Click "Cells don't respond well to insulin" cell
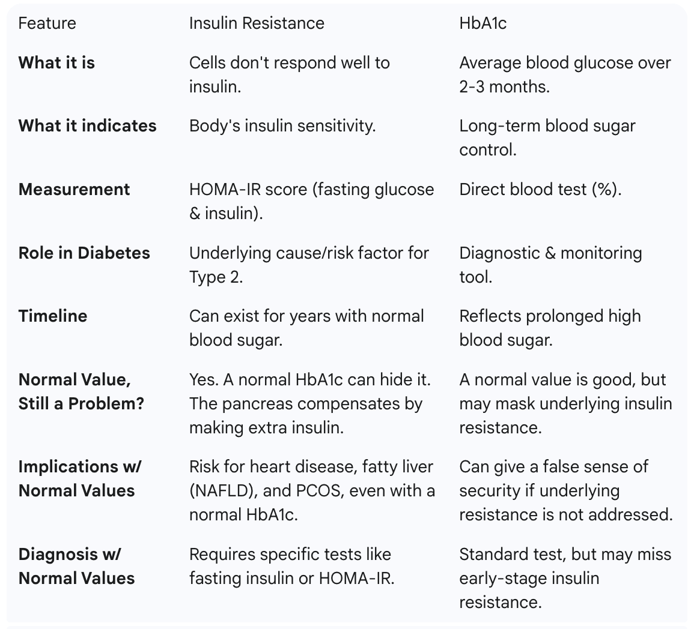This screenshot has width=691, height=629. point(289,74)
